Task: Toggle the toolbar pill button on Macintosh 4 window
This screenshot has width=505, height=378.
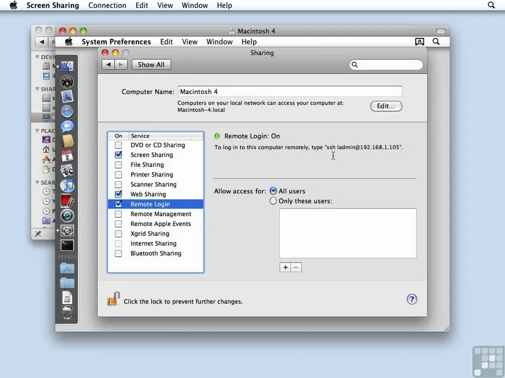Action: [441, 31]
